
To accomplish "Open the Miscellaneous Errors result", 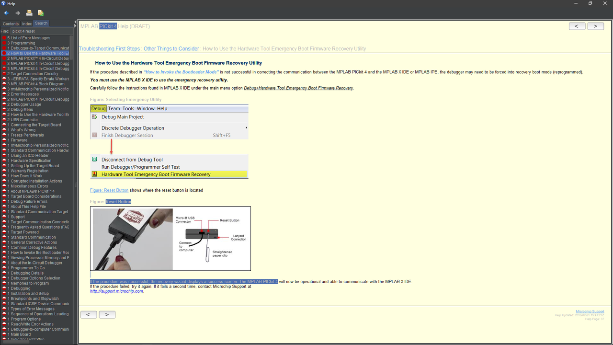I will (x=27, y=186).
